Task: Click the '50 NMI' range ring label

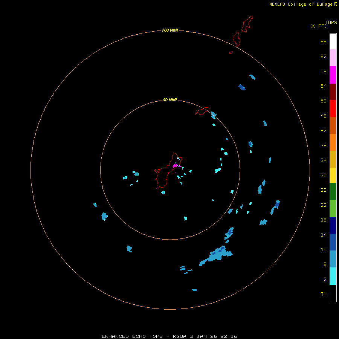Action: coord(170,100)
